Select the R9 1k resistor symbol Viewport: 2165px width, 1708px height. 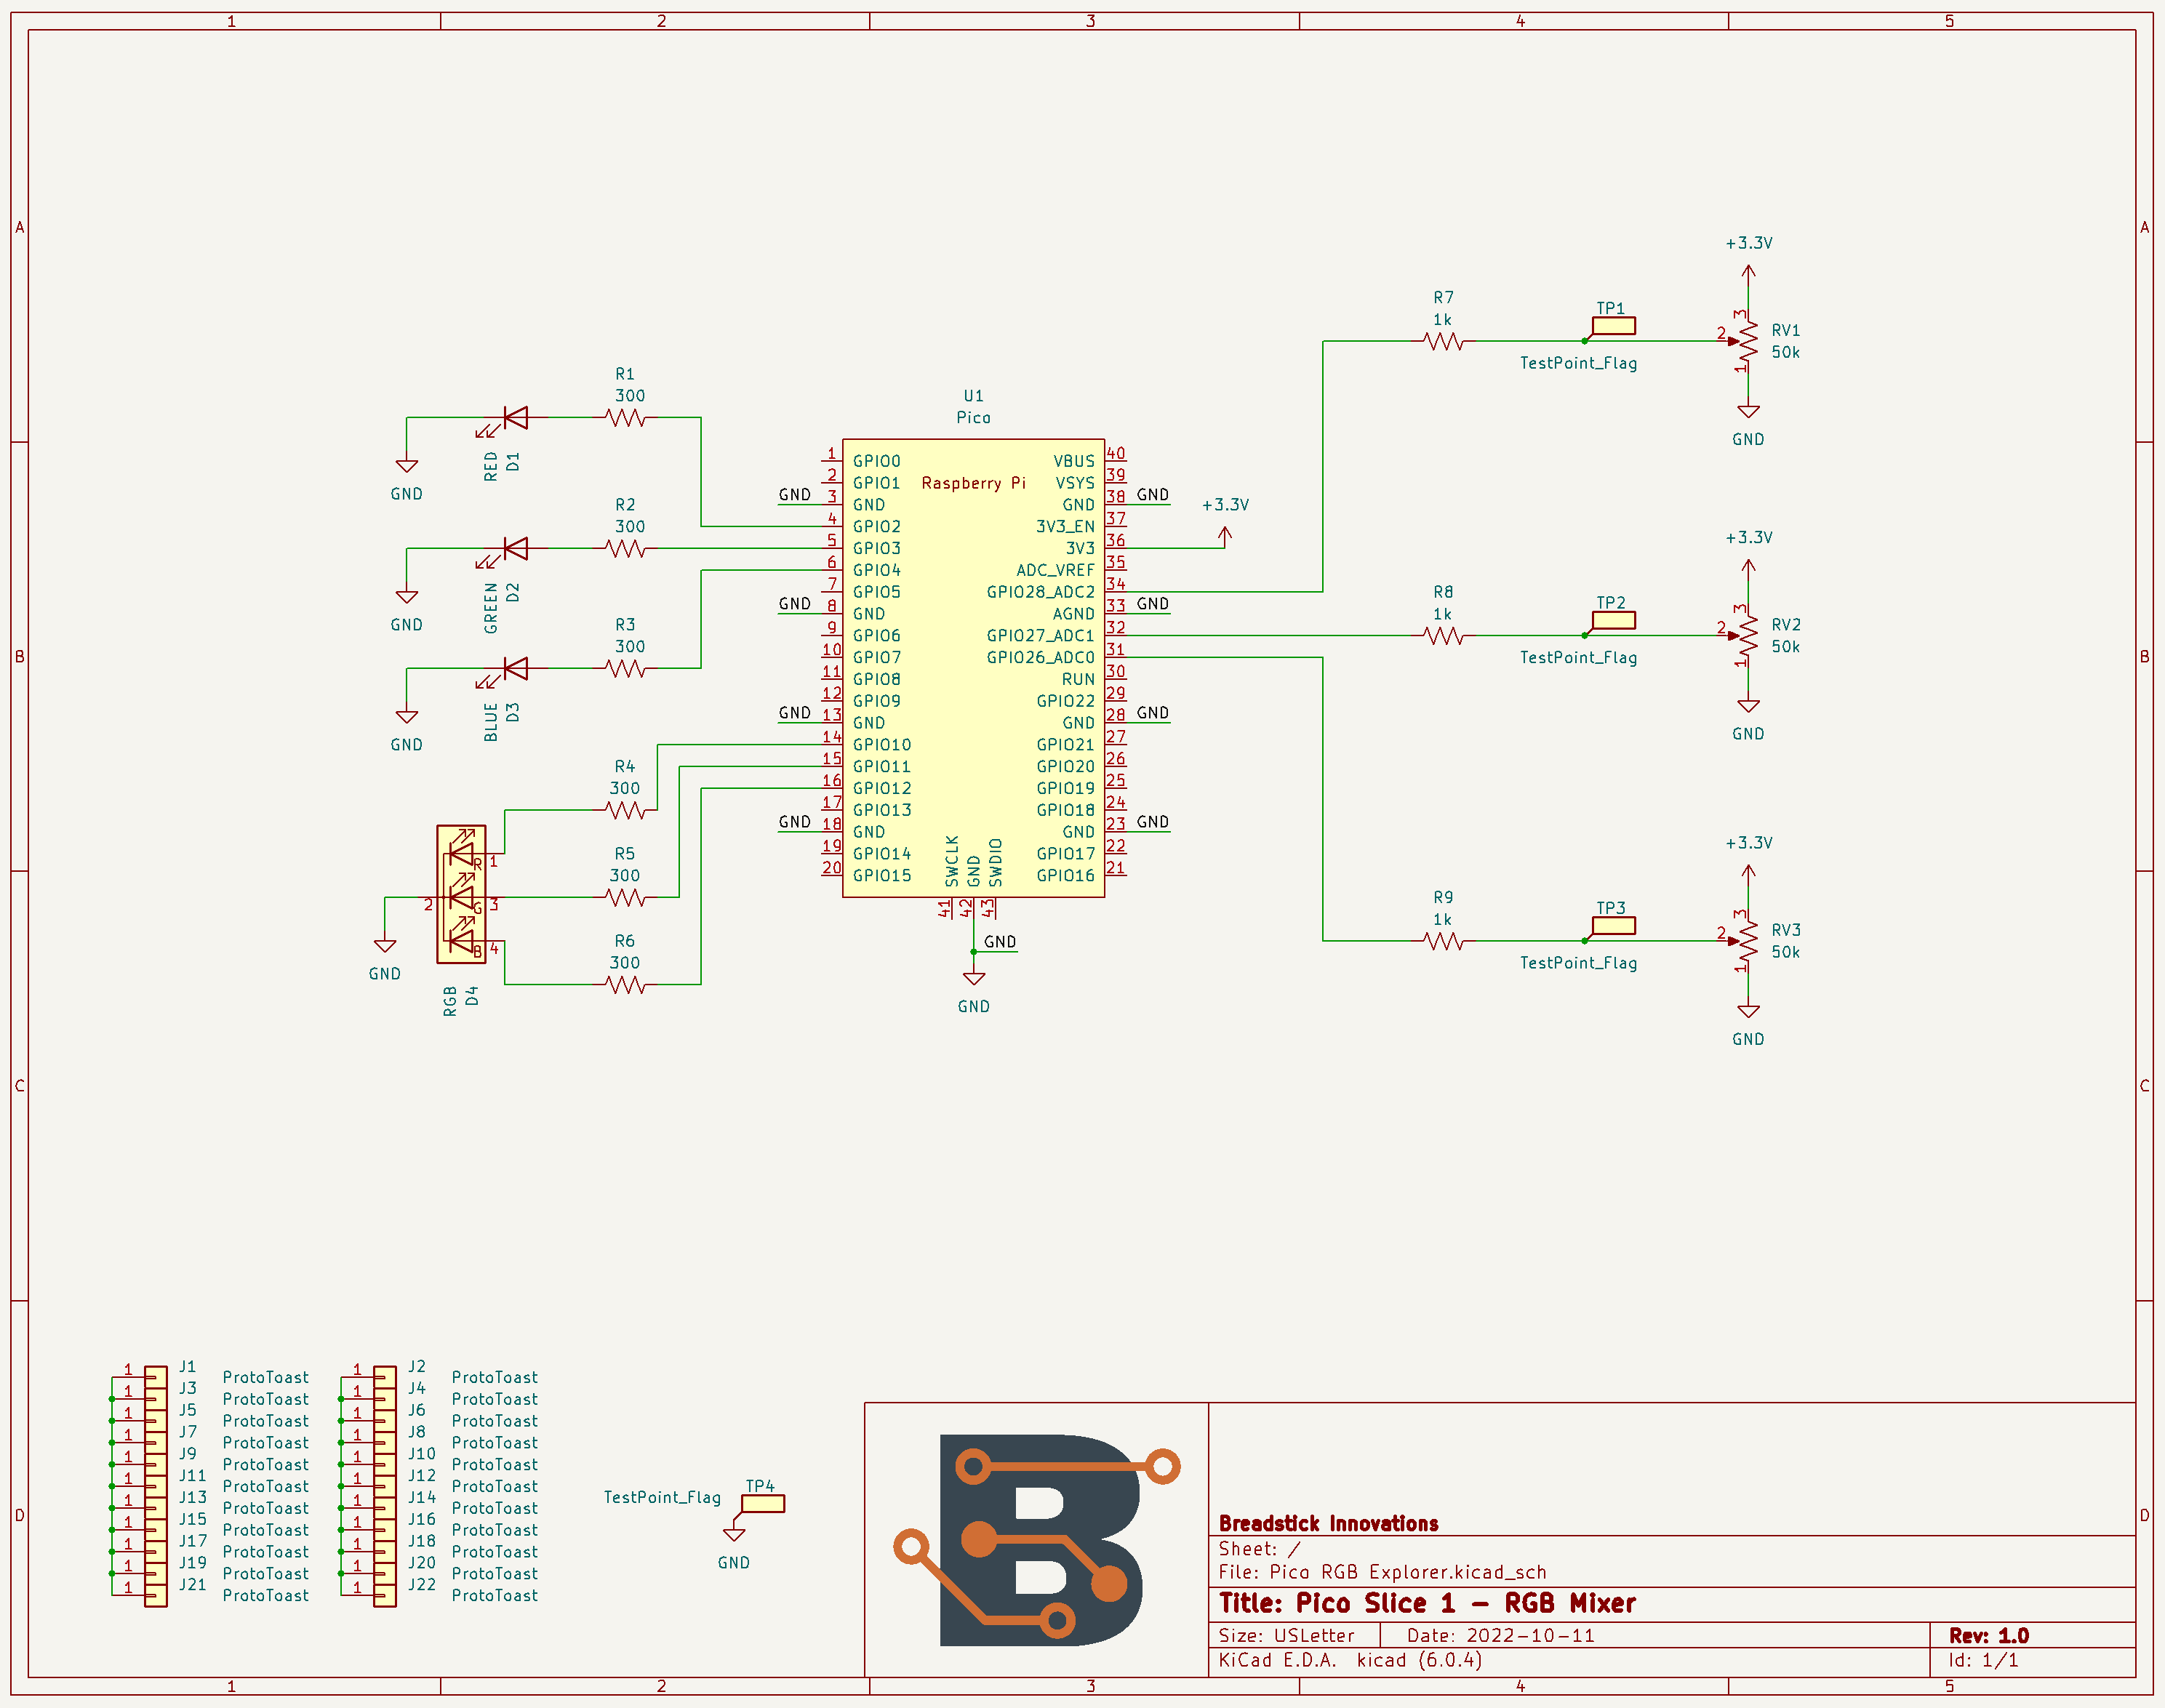(x=1443, y=941)
